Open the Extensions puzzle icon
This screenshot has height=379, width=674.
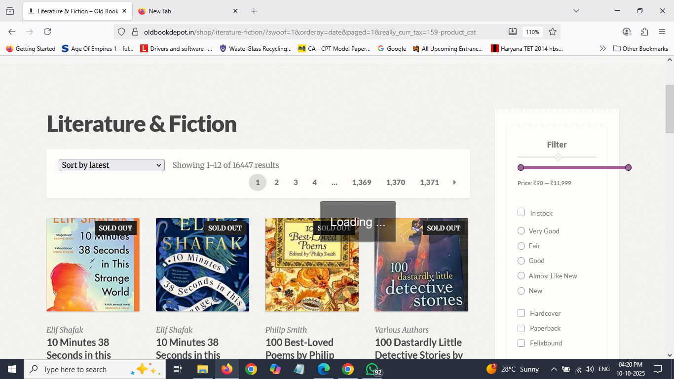(644, 32)
